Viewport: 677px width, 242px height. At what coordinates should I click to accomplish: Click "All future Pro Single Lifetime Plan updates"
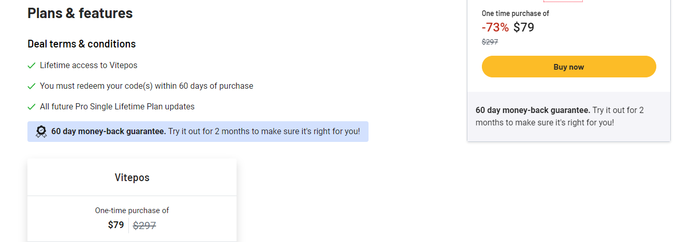[x=117, y=107]
